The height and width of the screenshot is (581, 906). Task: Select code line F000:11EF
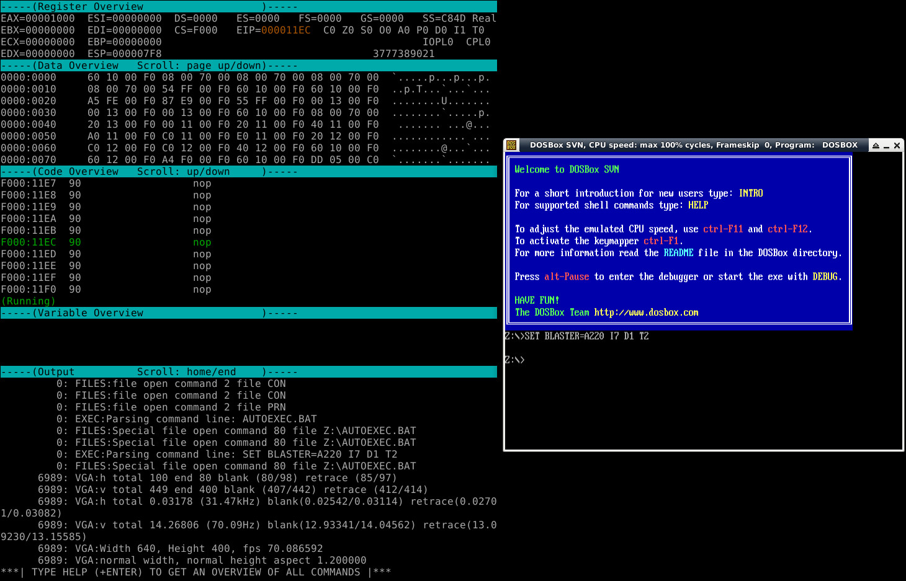[x=106, y=278]
